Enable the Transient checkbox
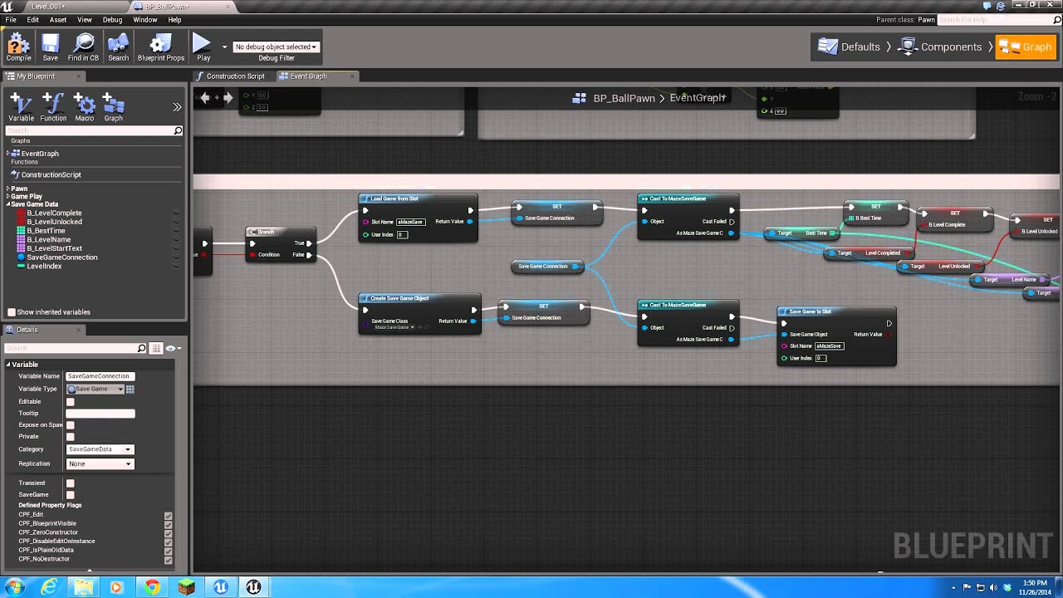1063x598 pixels. click(x=70, y=483)
